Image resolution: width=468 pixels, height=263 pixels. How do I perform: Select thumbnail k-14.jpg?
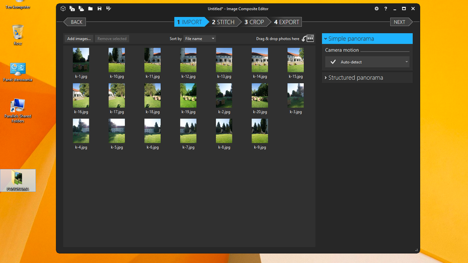point(260,60)
